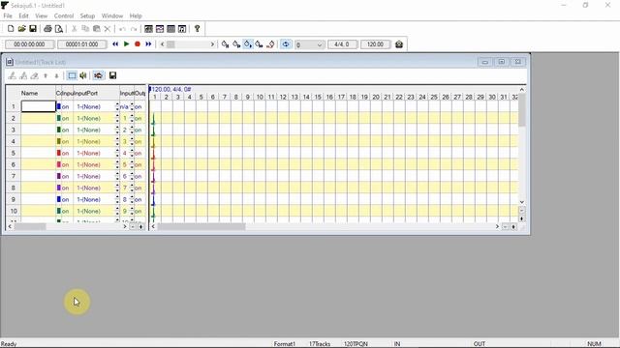Show the Musical Score window icon
The height and width of the screenshot is (348, 620).
[182, 29]
